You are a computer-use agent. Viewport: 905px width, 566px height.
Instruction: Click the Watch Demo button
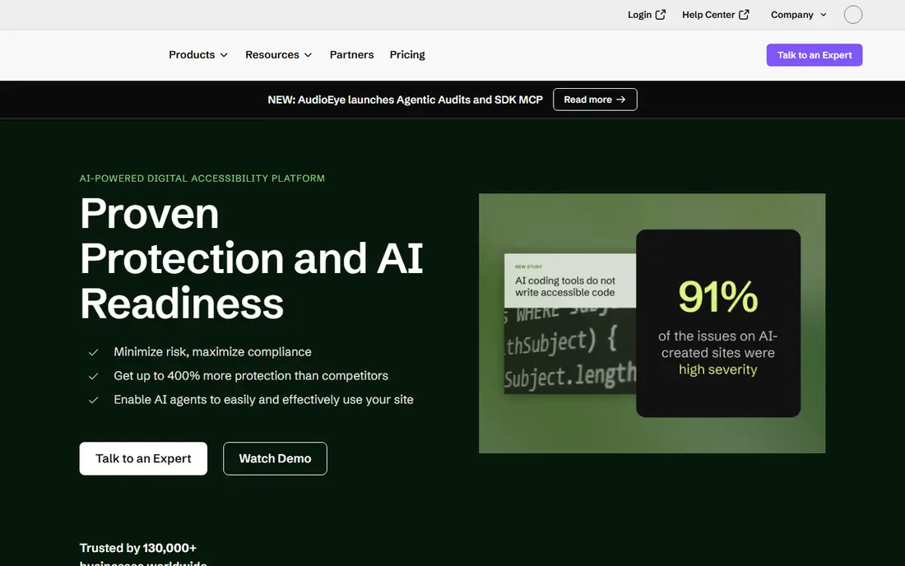point(275,459)
